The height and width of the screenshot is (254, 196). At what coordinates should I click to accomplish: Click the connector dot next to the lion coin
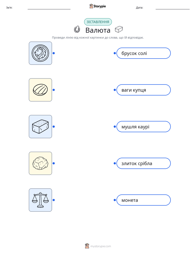[54, 53]
